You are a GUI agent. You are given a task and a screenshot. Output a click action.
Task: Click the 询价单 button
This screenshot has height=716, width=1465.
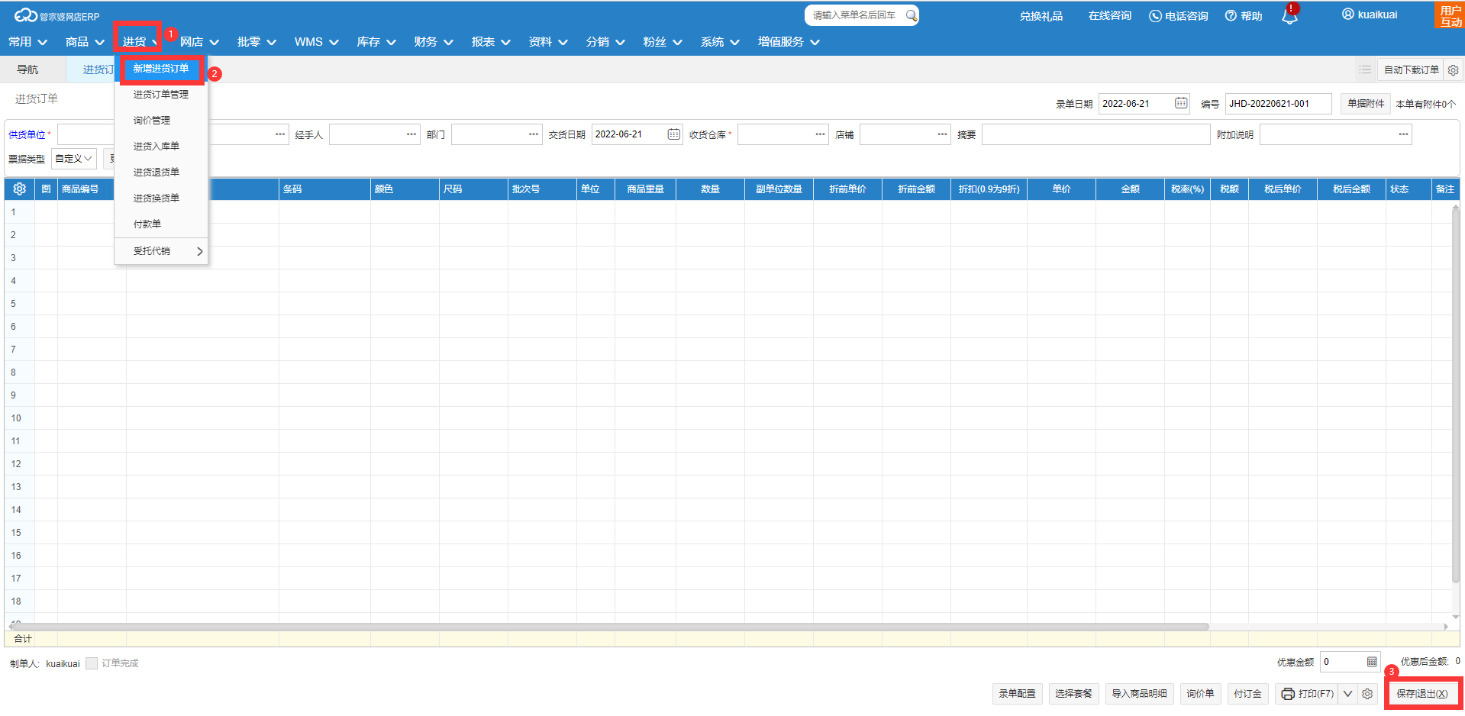[x=1200, y=694]
